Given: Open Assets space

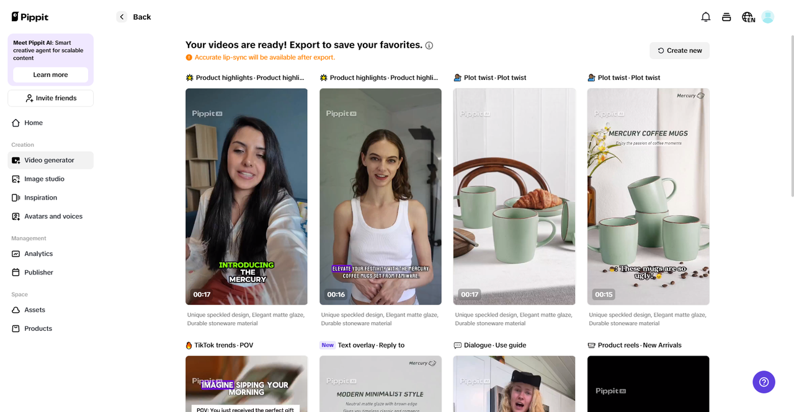Looking at the screenshot, I should pyautogui.click(x=51, y=310).
